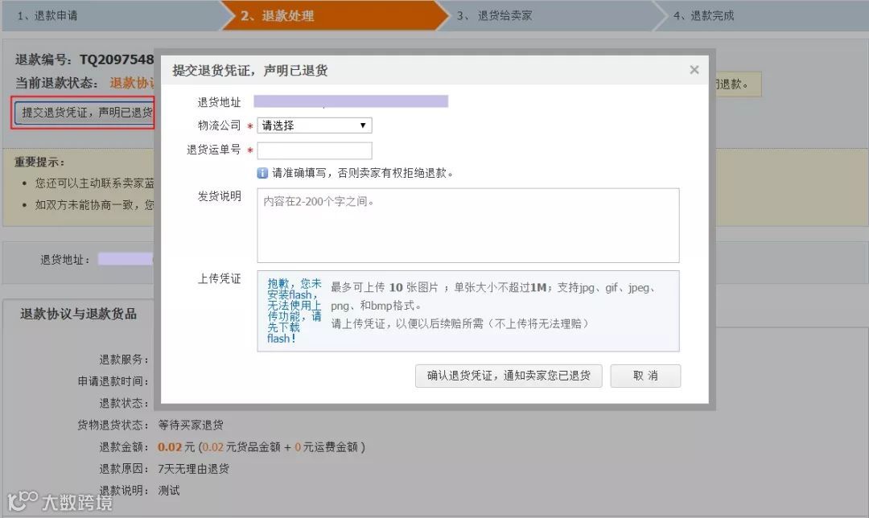Focus the 发货说明 text area
The image size is (869, 518).
(x=467, y=225)
